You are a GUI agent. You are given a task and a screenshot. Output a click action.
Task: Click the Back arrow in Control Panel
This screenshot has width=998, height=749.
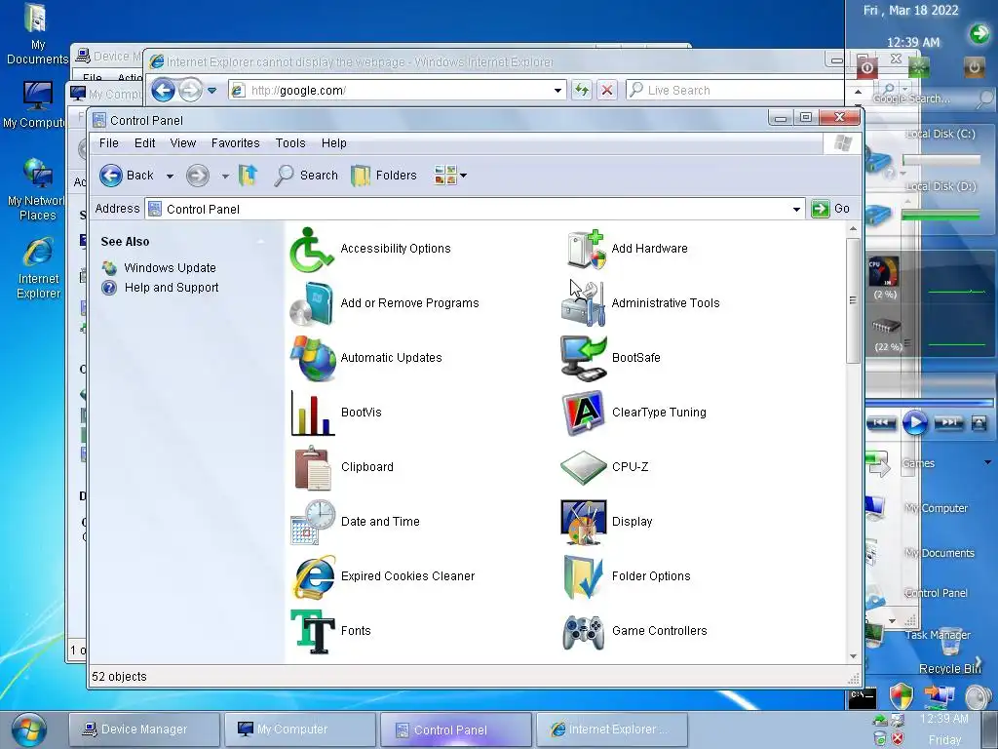tap(111, 176)
